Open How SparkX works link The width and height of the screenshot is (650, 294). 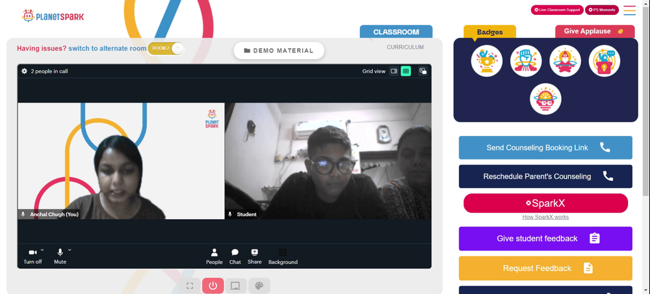tap(545, 217)
